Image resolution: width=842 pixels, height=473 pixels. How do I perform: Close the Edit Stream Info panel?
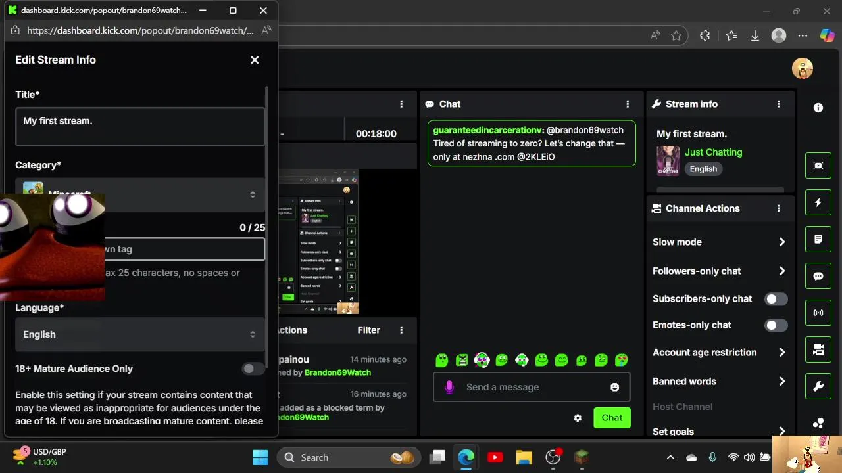pos(255,60)
